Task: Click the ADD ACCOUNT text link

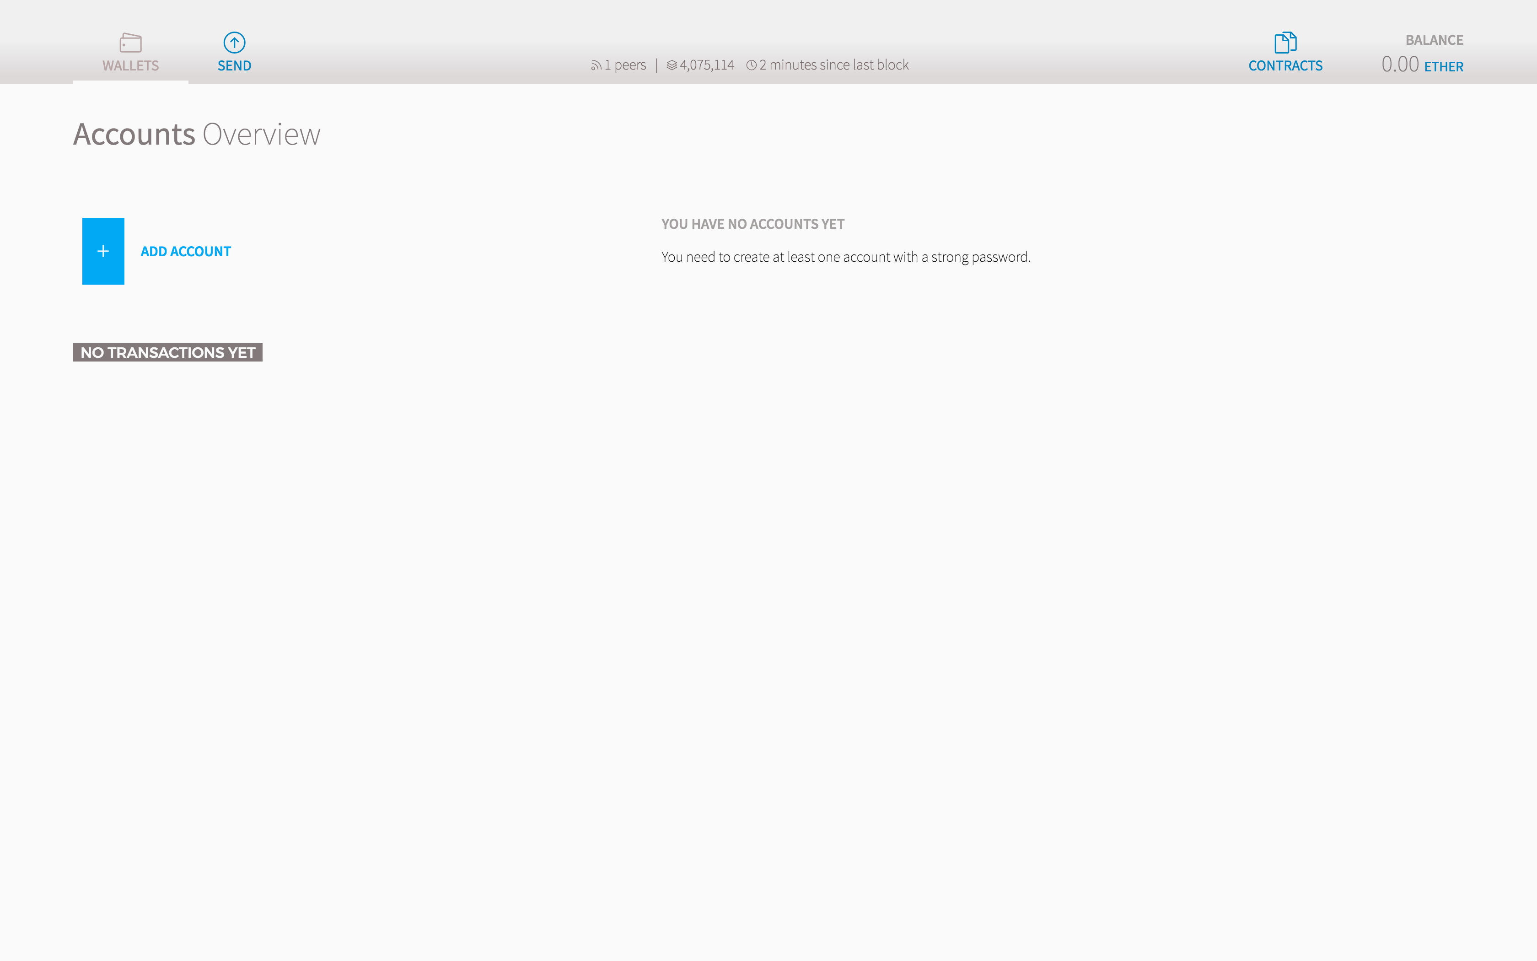Action: tap(185, 252)
